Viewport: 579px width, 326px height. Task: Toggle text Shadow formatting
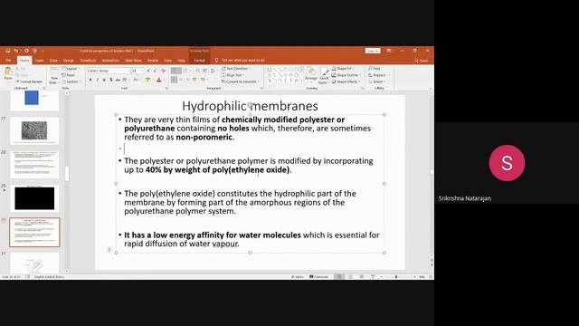tap(110, 80)
